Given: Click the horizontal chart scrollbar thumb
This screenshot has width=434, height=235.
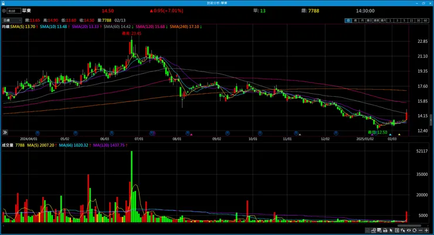Looking at the screenshot, I should [x=409, y=226].
